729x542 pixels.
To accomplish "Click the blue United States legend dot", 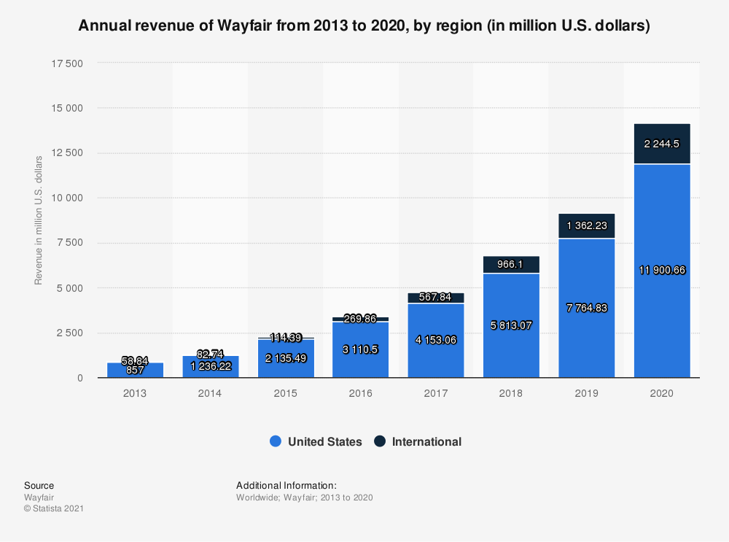I will coord(276,441).
